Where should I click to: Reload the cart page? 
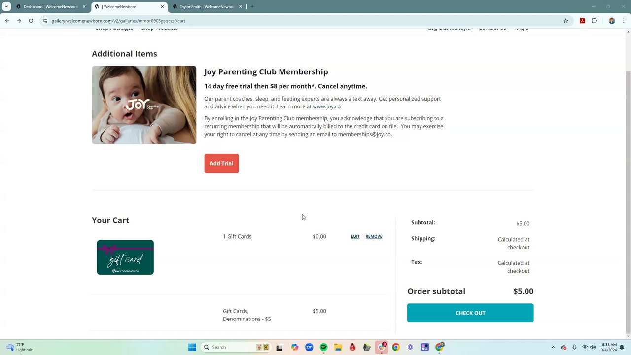click(x=31, y=21)
